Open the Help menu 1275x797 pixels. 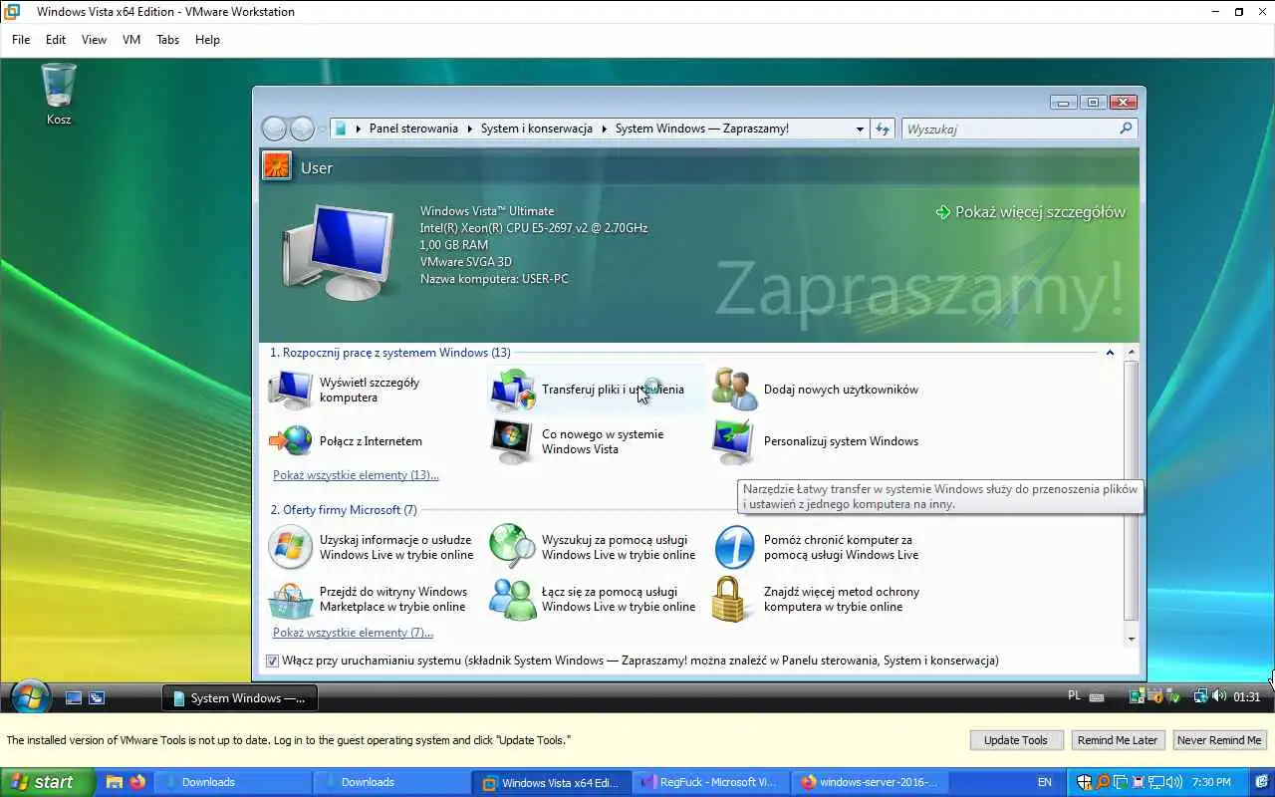(x=207, y=40)
